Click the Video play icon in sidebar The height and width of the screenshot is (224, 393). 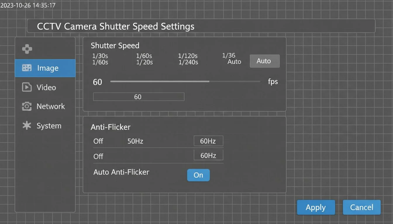[27, 87]
